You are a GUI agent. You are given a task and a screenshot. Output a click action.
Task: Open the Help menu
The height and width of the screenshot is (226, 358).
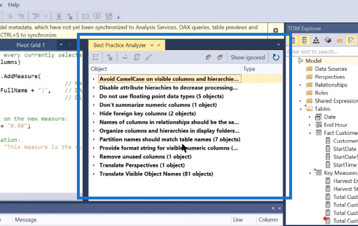14,5
